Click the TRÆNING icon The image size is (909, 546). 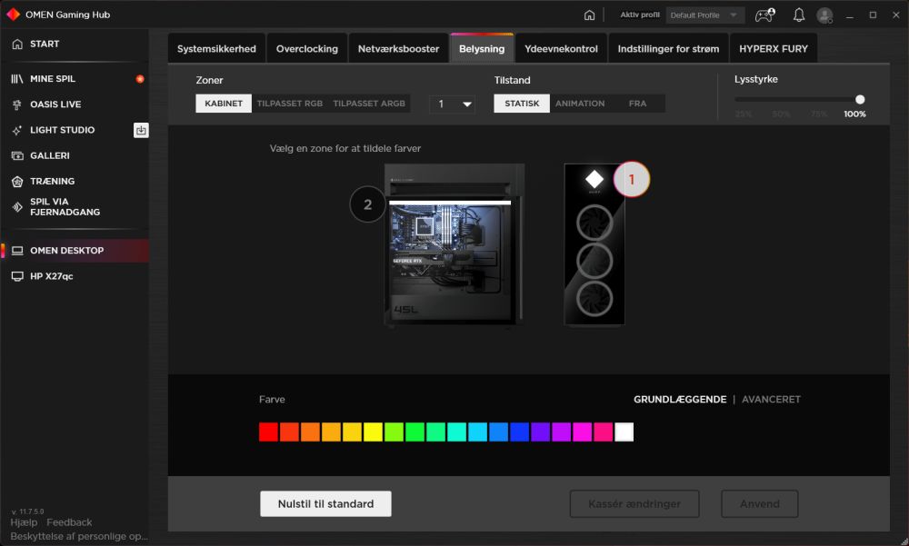[x=17, y=182]
